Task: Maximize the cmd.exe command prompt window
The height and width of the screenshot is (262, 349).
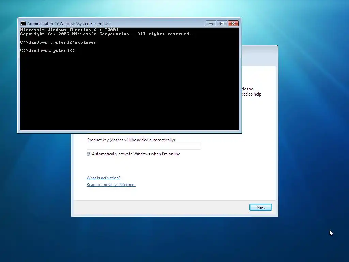Action: [x=222, y=24]
